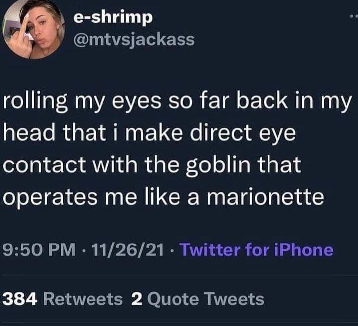Click the tweet line starting with rolling

click(x=178, y=101)
